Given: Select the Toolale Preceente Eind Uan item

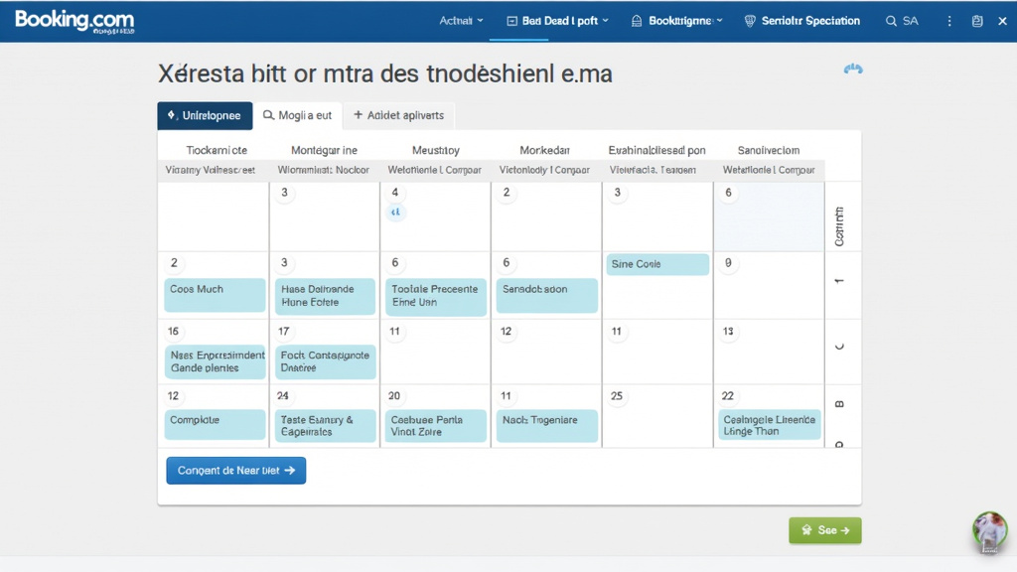Looking at the screenshot, I should [436, 295].
